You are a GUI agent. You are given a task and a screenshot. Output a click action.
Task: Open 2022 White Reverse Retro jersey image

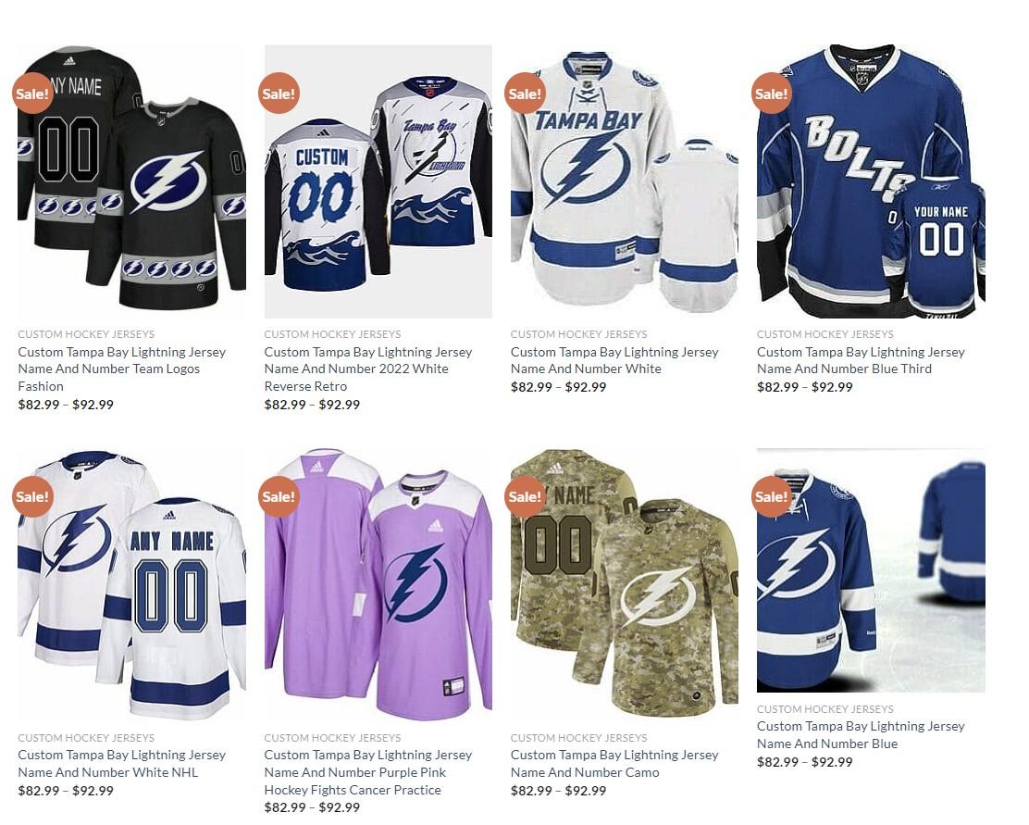point(378,181)
